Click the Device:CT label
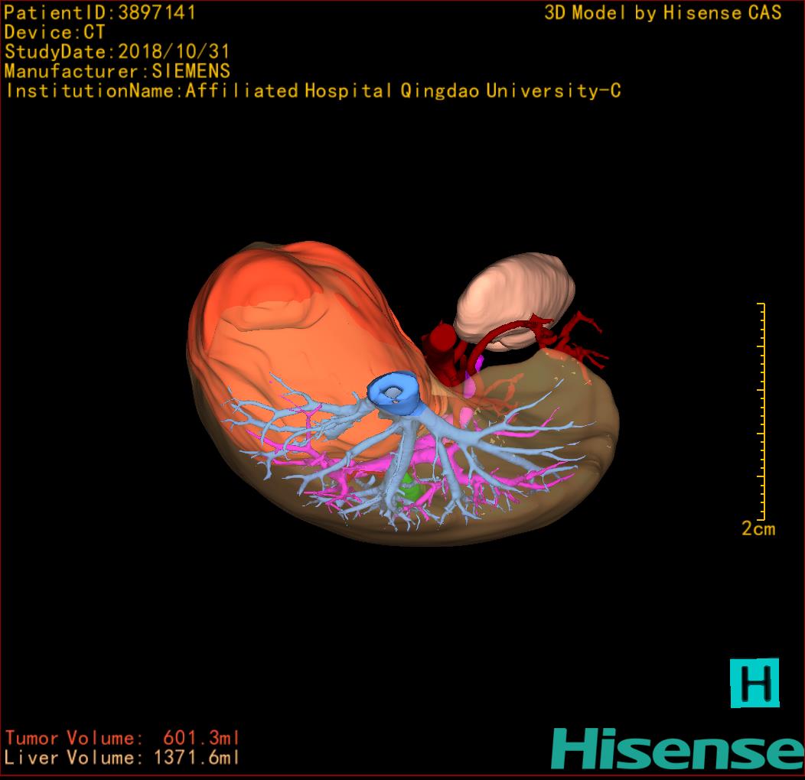Viewport: 805px width, 780px height. (x=54, y=32)
